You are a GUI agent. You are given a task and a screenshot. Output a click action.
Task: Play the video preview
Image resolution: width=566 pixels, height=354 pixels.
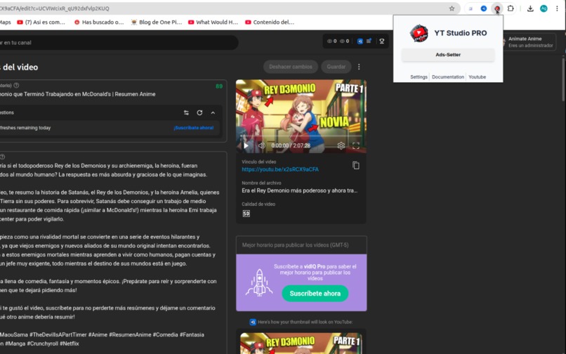[246, 145]
